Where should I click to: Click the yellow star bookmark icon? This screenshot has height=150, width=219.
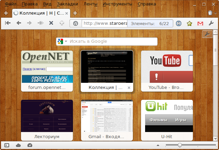pyautogui.click(x=190, y=23)
